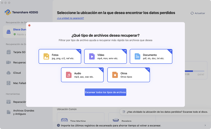Click the dialog title ¿Qué tipo de archivos desea recuperar?
This screenshot has height=129, width=211.
105,35
